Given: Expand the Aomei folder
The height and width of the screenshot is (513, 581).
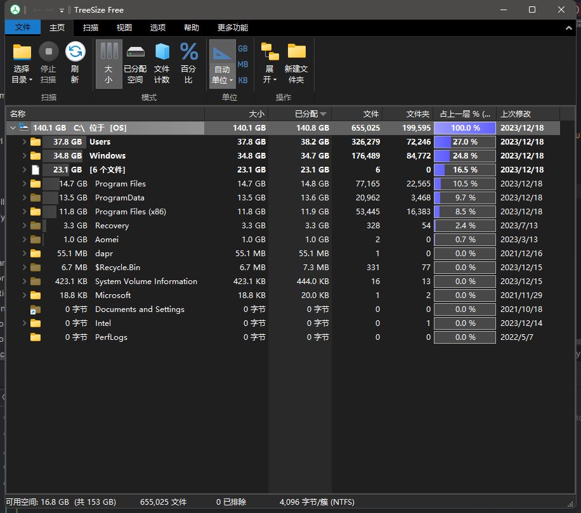Looking at the screenshot, I should pyautogui.click(x=24, y=239).
